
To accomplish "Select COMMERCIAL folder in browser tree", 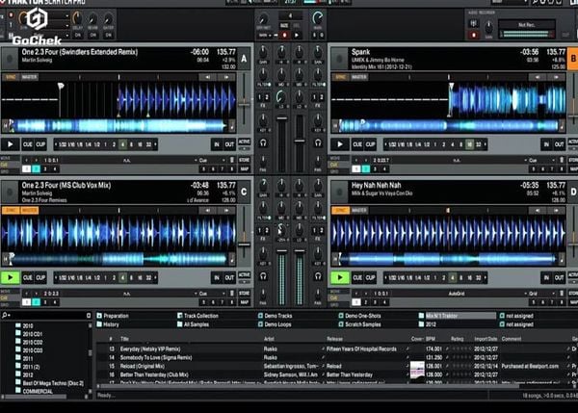I will click(35, 391).
